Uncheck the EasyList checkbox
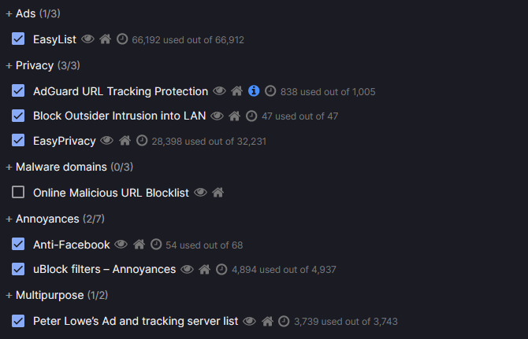 [19, 39]
